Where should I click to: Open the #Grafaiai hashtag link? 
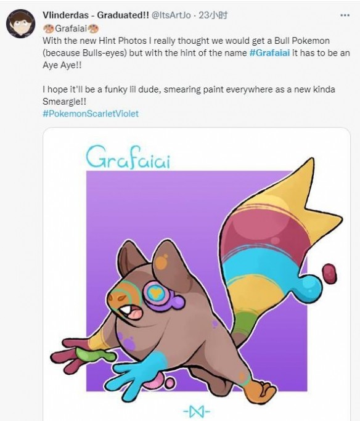(x=269, y=53)
